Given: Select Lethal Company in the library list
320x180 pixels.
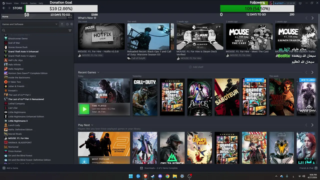Looking at the screenshot, I should coord(16,103).
